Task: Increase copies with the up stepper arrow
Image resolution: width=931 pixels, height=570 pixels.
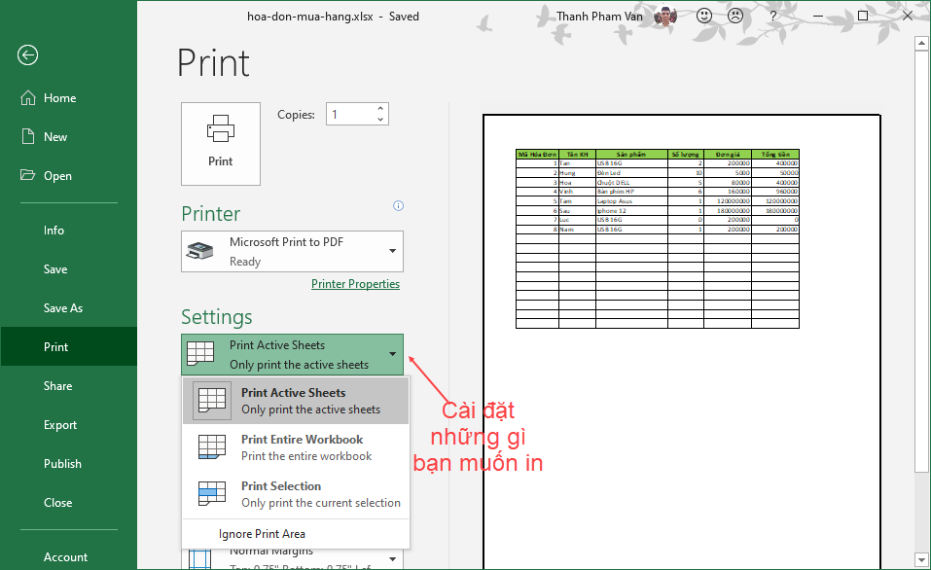Action: tap(380, 109)
